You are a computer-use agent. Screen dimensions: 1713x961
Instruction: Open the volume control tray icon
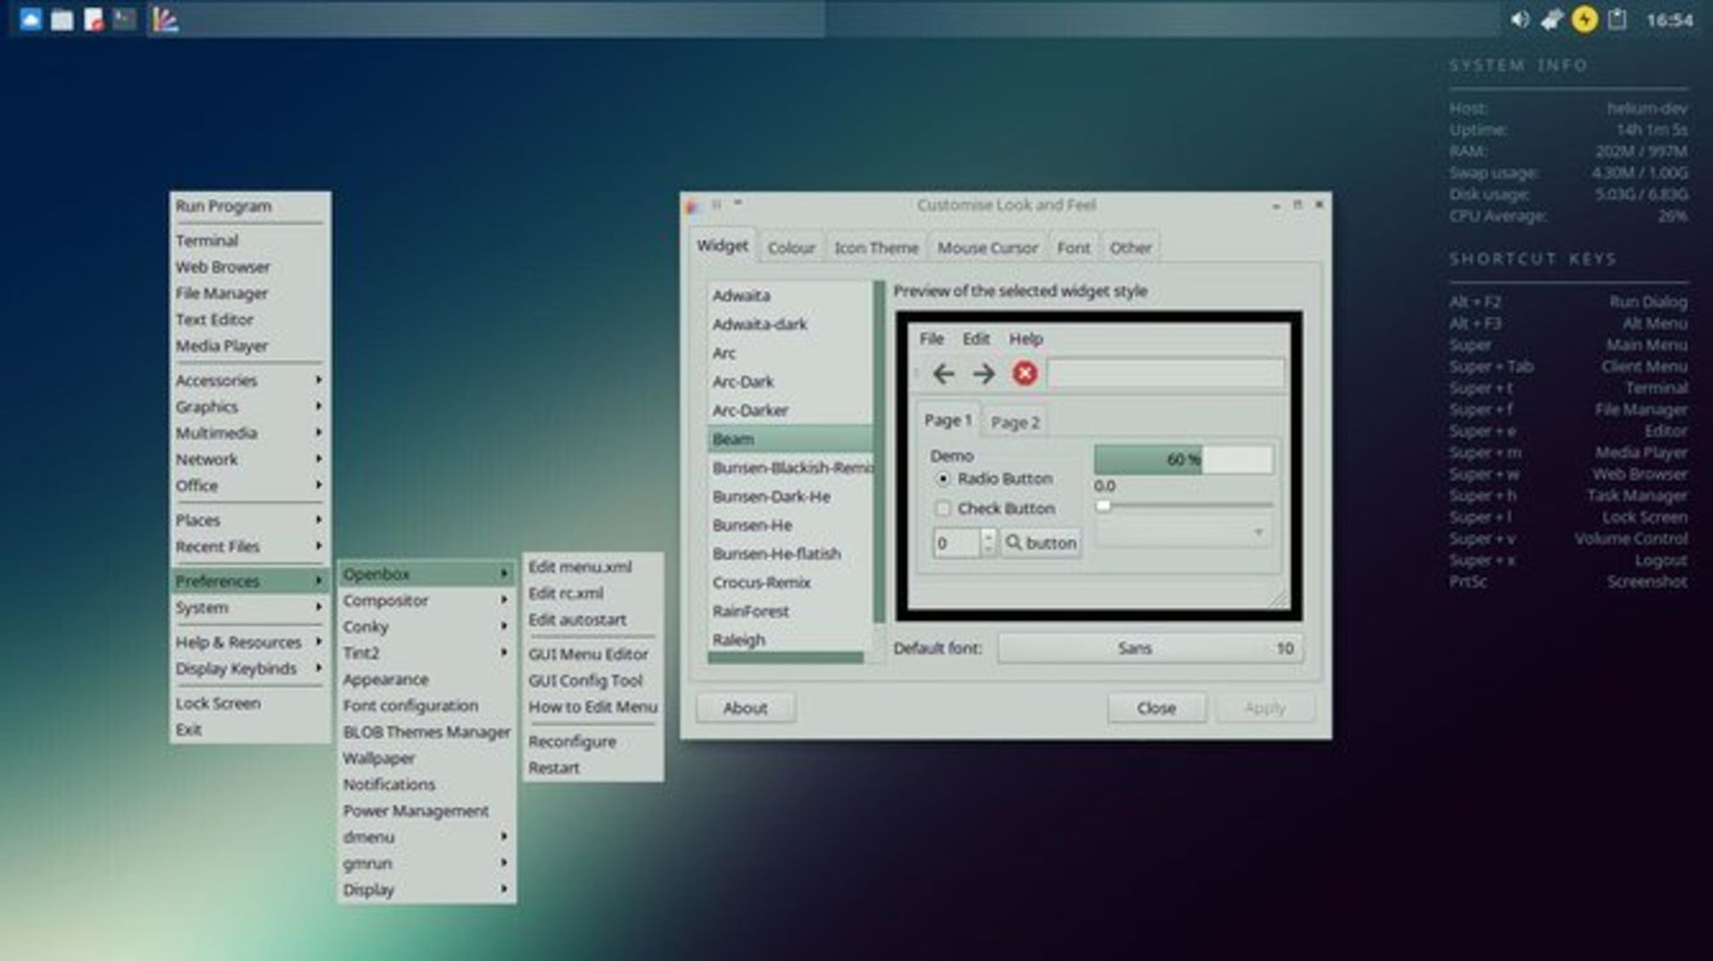click(1519, 20)
